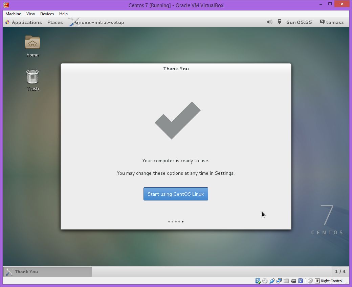Open the Places menu

pyautogui.click(x=55, y=22)
